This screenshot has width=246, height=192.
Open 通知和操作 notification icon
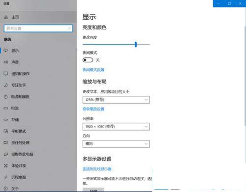click(x=6, y=74)
